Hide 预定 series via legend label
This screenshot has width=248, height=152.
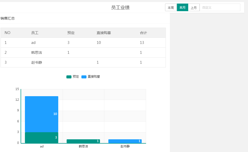76,77
